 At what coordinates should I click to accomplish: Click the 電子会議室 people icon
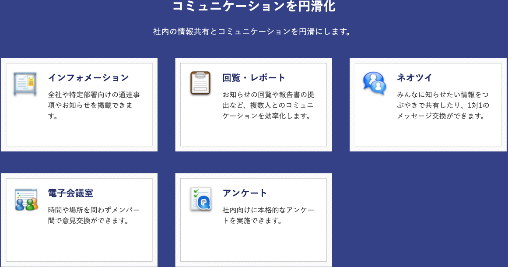click(x=26, y=199)
